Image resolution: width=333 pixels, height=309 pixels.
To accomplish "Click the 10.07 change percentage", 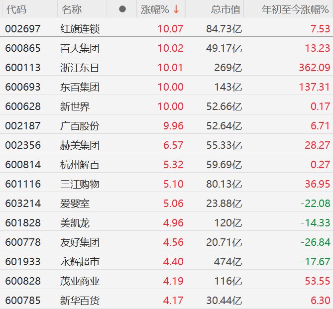I will pos(170,29).
